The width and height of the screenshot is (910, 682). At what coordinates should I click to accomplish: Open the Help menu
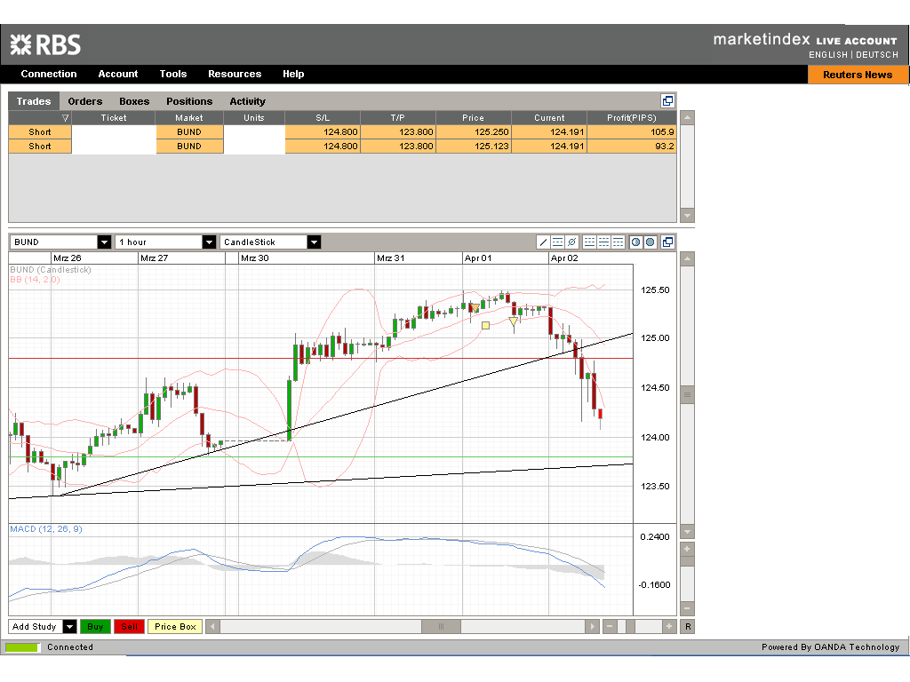pos(293,75)
